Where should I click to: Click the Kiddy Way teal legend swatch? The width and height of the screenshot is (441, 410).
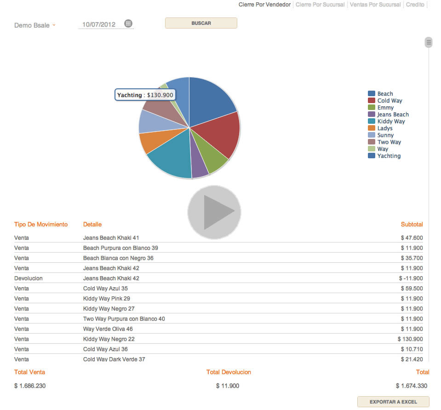coord(372,121)
